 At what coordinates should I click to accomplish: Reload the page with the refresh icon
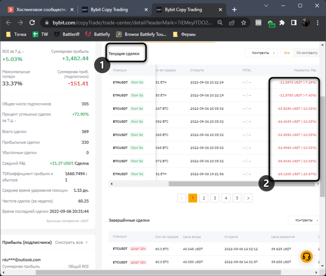pyautogui.click(x=33, y=23)
